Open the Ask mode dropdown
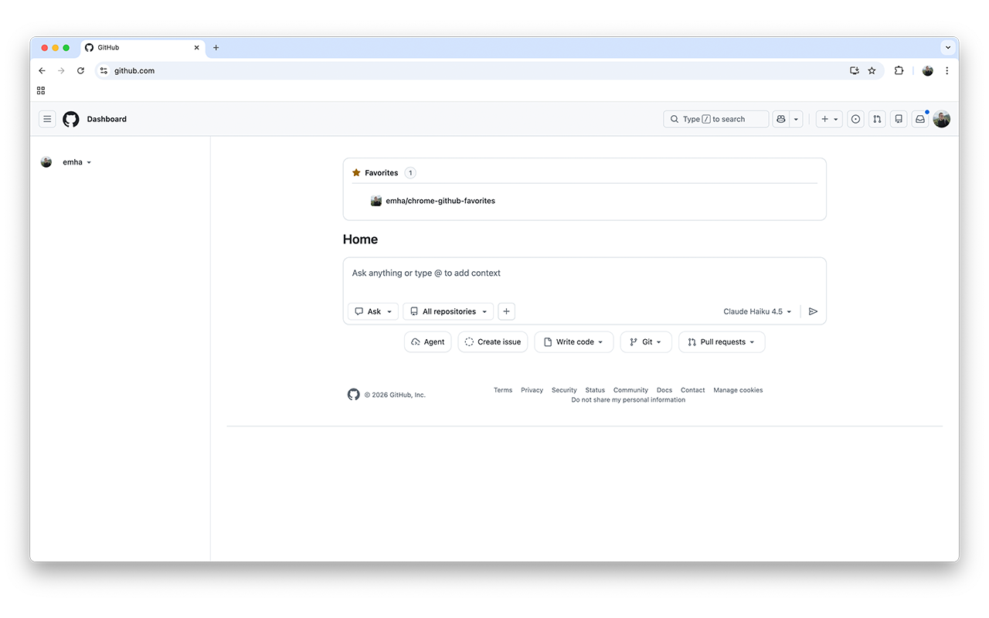The height and width of the screenshot is (618, 989). [x=373, y=311]
